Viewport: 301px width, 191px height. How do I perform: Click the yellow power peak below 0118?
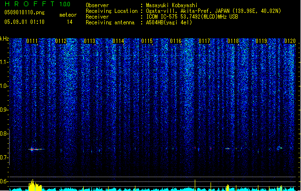coord(228,188)
